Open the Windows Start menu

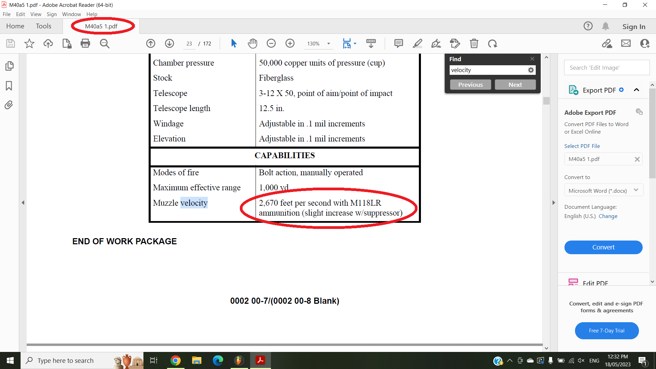10,360
